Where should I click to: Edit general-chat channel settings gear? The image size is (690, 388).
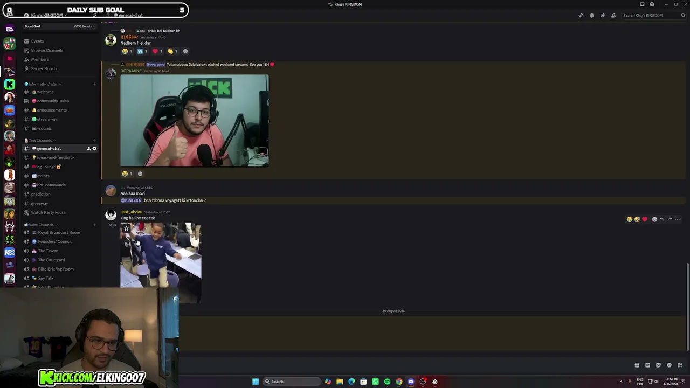[x=94, y=148]
